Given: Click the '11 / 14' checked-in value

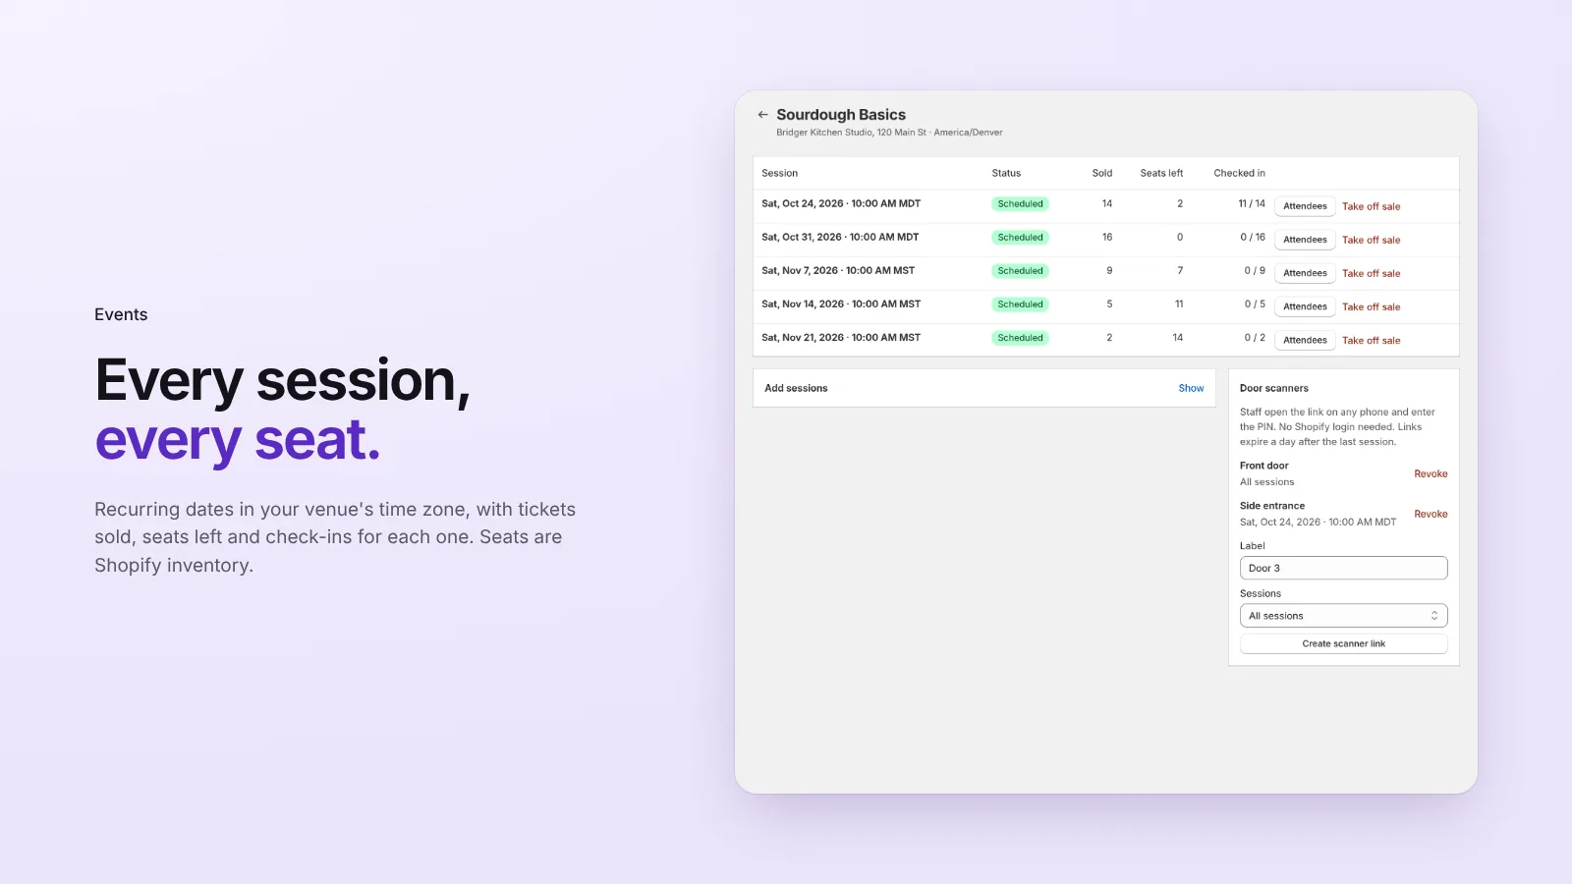Looking at the screenshot, I should coord(1252,203).
